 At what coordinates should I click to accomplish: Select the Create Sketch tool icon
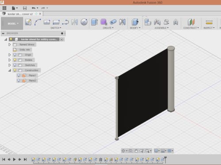[28, 22]
